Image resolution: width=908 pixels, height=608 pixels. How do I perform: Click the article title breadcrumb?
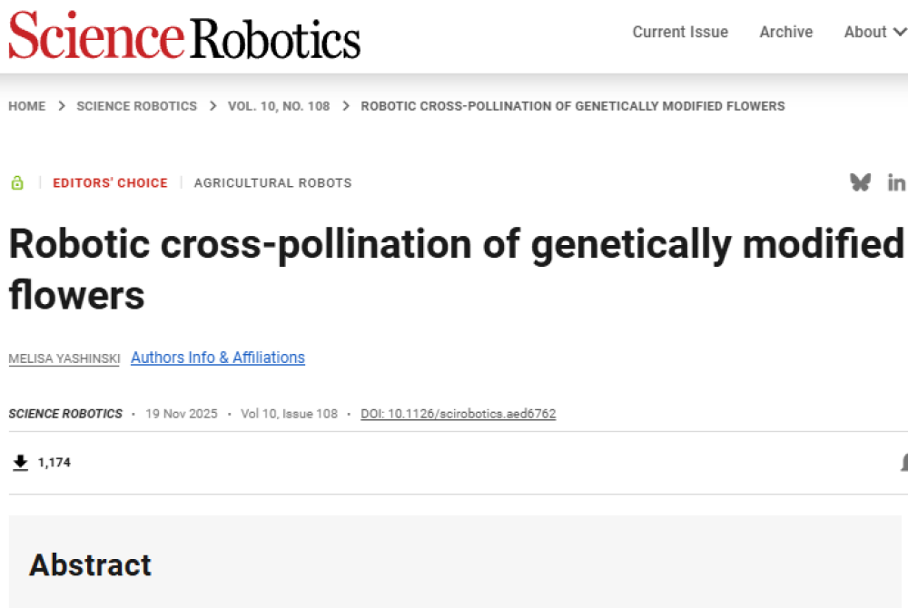pos(572,106)
